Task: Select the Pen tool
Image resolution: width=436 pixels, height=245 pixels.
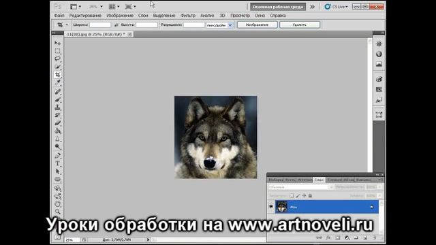Action: 57,156
